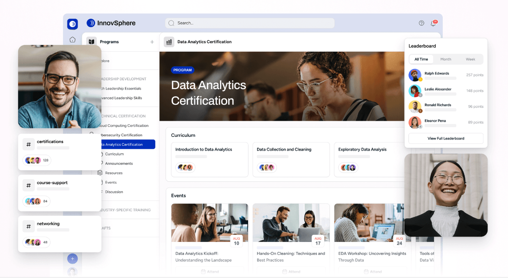Expand the certifications channel member list

[36, 160]
